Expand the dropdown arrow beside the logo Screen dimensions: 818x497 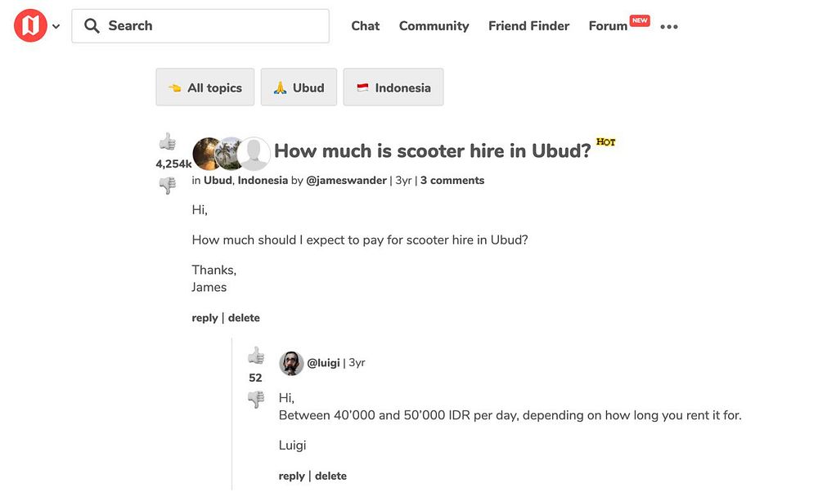pos(56,27)
